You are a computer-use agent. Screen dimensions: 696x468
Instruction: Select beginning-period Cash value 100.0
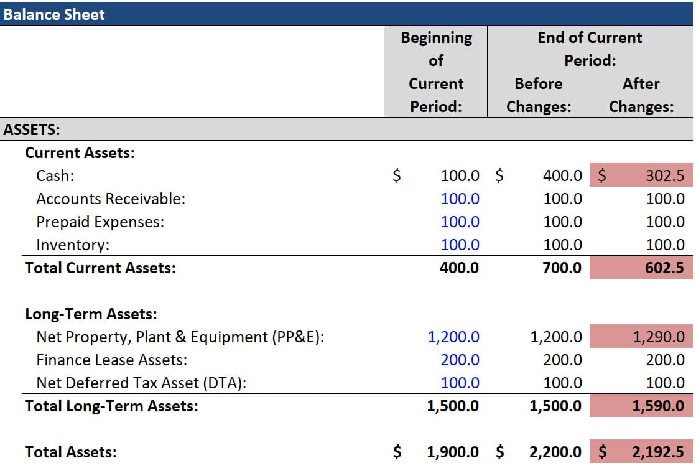[x=460, y=176]
